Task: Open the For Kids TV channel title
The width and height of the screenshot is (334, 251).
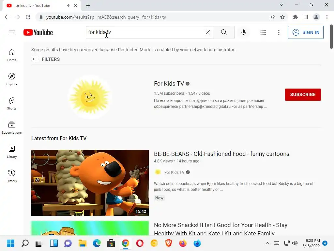Action: tap(169, 83)
